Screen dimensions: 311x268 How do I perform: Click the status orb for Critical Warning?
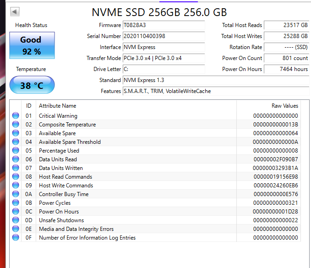[x=16, y=115]
